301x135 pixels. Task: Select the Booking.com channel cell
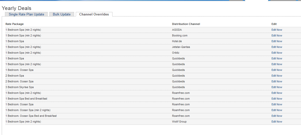(x=180, y=35)
